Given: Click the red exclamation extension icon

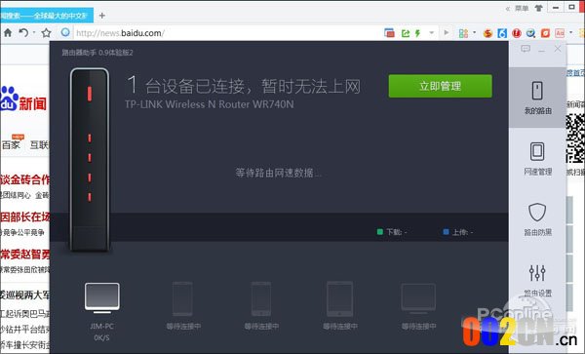Looking at the screenshot, I should tap(517, 33).
